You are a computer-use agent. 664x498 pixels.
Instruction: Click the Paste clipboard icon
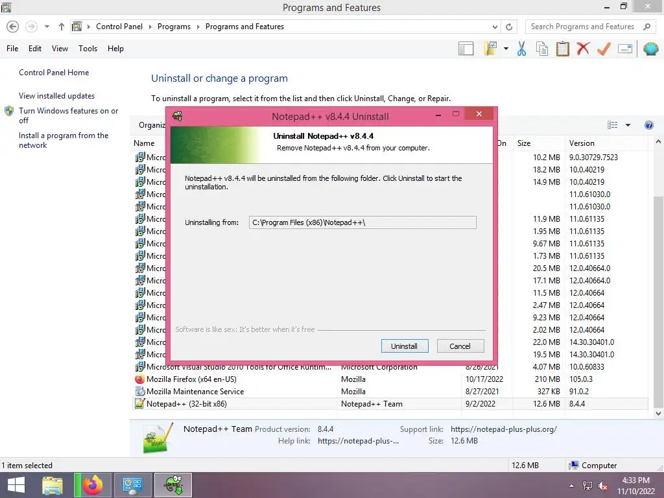(x=562, y=49)
